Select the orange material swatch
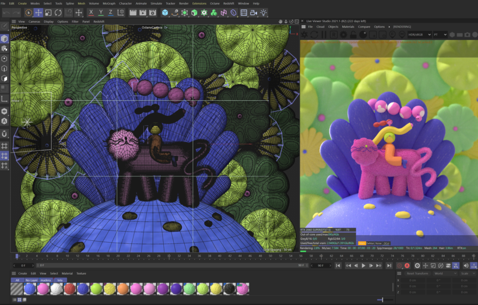This screenshot has height=305, width=478. (123, 289)
